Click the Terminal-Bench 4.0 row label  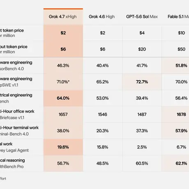pyautogui.click(x=14, y=134)
